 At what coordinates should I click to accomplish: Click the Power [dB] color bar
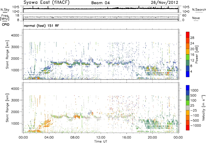pos(188,54)
